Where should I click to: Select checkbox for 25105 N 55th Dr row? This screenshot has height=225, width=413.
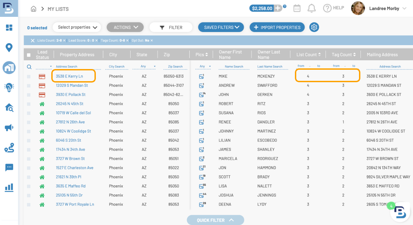click(x=29, y=195)
